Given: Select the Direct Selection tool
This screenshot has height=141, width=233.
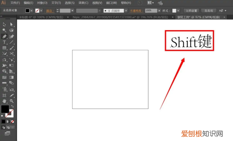Looking at the screenshot, I should [x=11, y=24].
